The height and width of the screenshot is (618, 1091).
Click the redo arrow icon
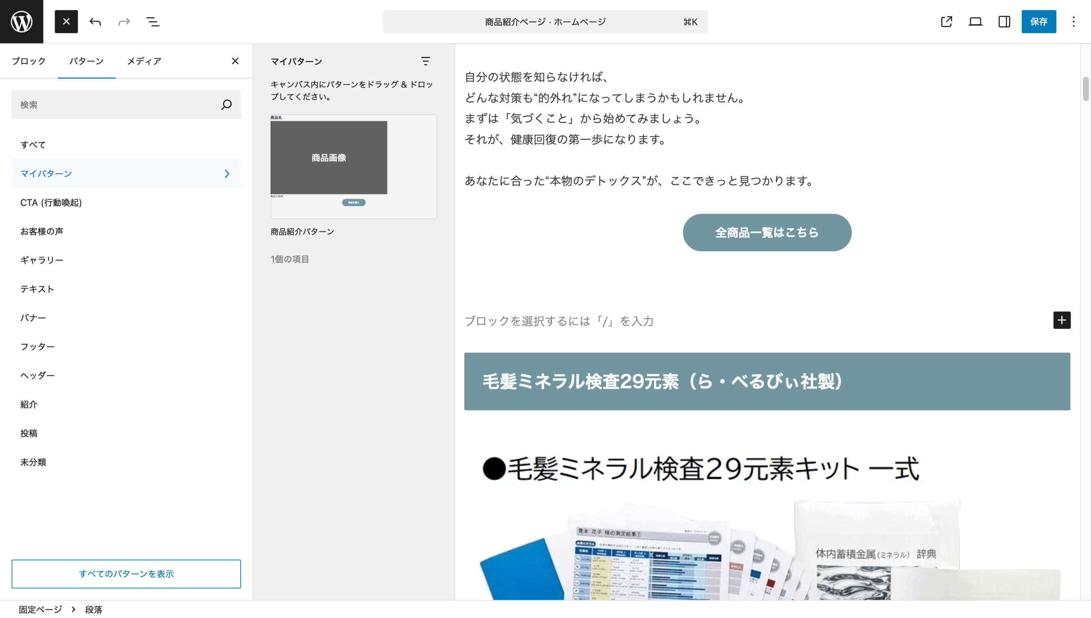pos(124,21)
